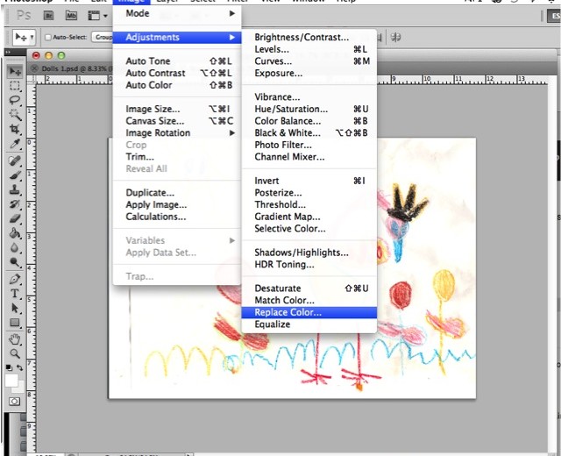Choose Desaturate adjustment
Screen dimensions: 561x456
(x=309, y=289)
